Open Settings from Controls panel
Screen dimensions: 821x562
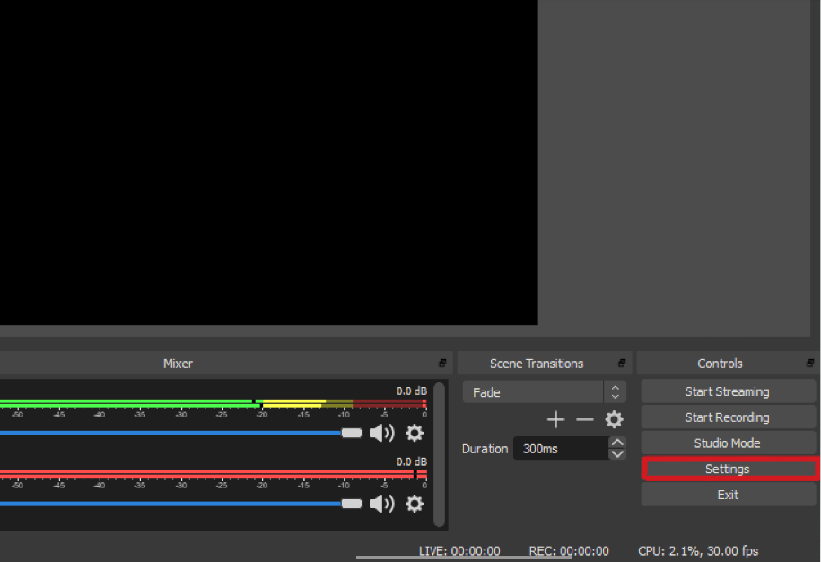(729, 469)
